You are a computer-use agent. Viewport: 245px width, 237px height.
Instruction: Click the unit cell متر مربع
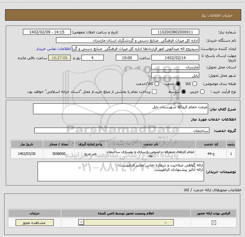coord(90,154)
